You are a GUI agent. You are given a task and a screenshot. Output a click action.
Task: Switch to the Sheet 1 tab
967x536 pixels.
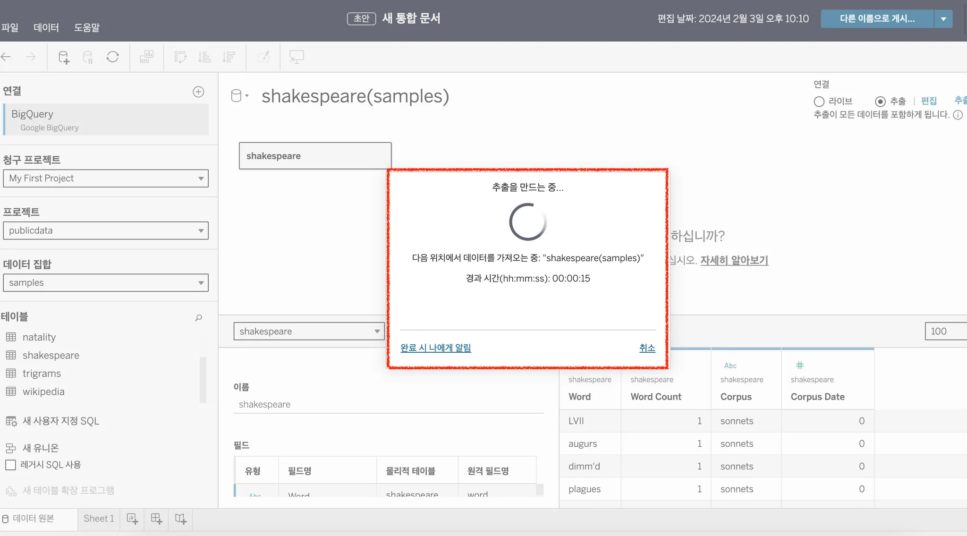click(99, 519)
